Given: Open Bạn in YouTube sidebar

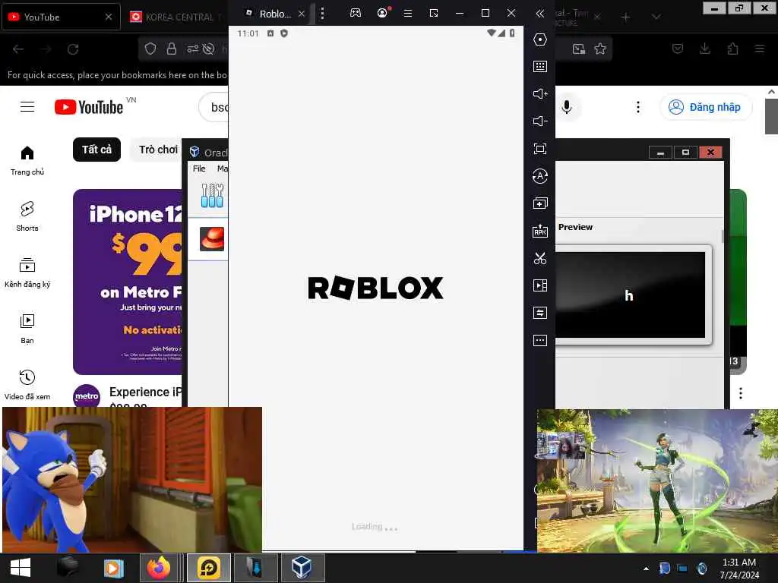Looking at the screenshot, I should point(27,329).
